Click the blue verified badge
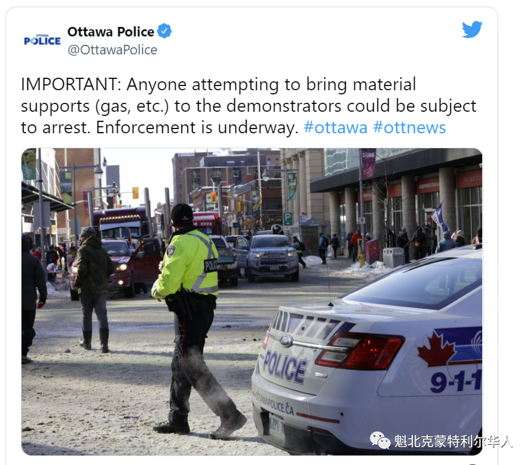 click(164, 31)
